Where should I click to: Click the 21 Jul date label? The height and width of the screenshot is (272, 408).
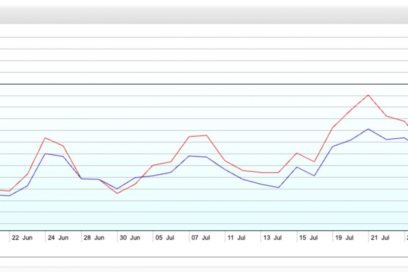(380, 238)
